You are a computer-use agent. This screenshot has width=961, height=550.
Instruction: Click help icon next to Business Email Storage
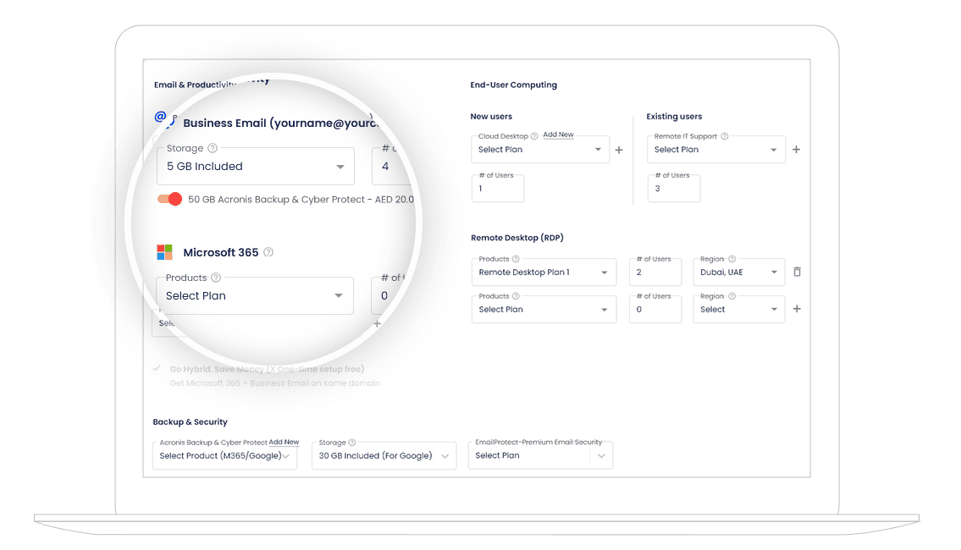[213, 148]
